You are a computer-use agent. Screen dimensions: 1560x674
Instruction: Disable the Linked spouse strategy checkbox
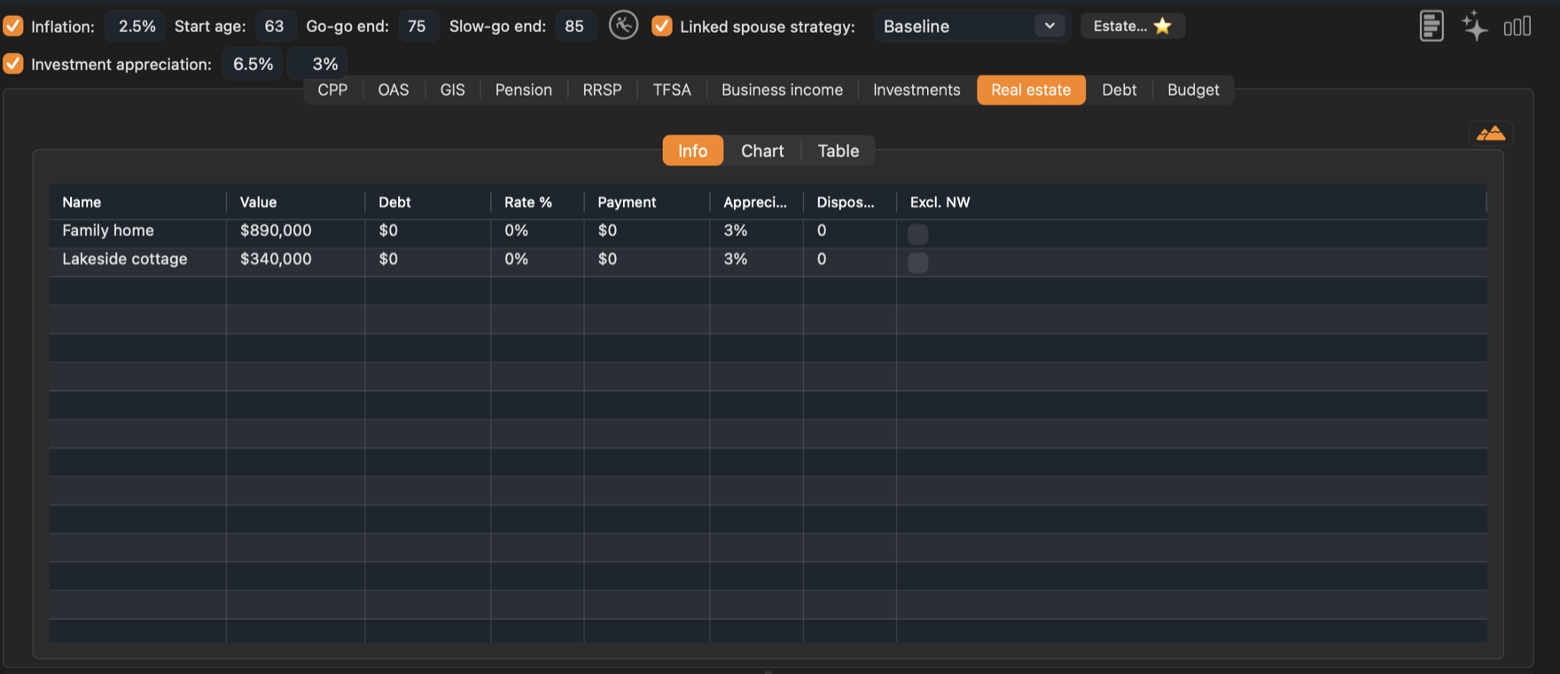pos(662,26)
